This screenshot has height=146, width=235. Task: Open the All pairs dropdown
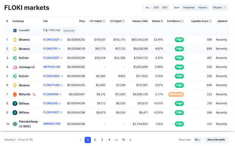coord(219,8)
